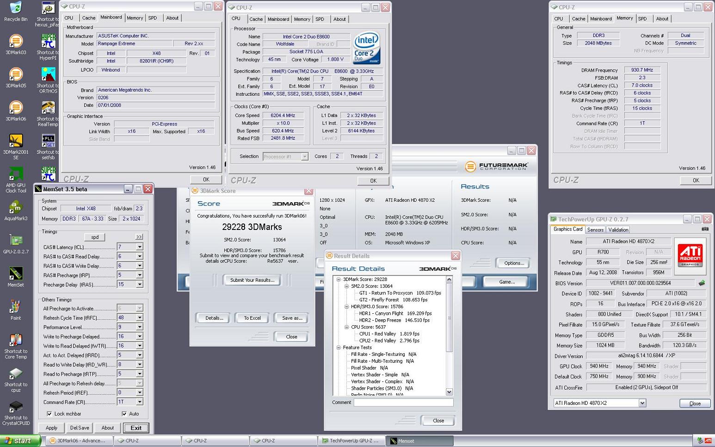Screen dimensions: 715x447
Task: Click Submit Your Results button
Action: pos(253,280)
